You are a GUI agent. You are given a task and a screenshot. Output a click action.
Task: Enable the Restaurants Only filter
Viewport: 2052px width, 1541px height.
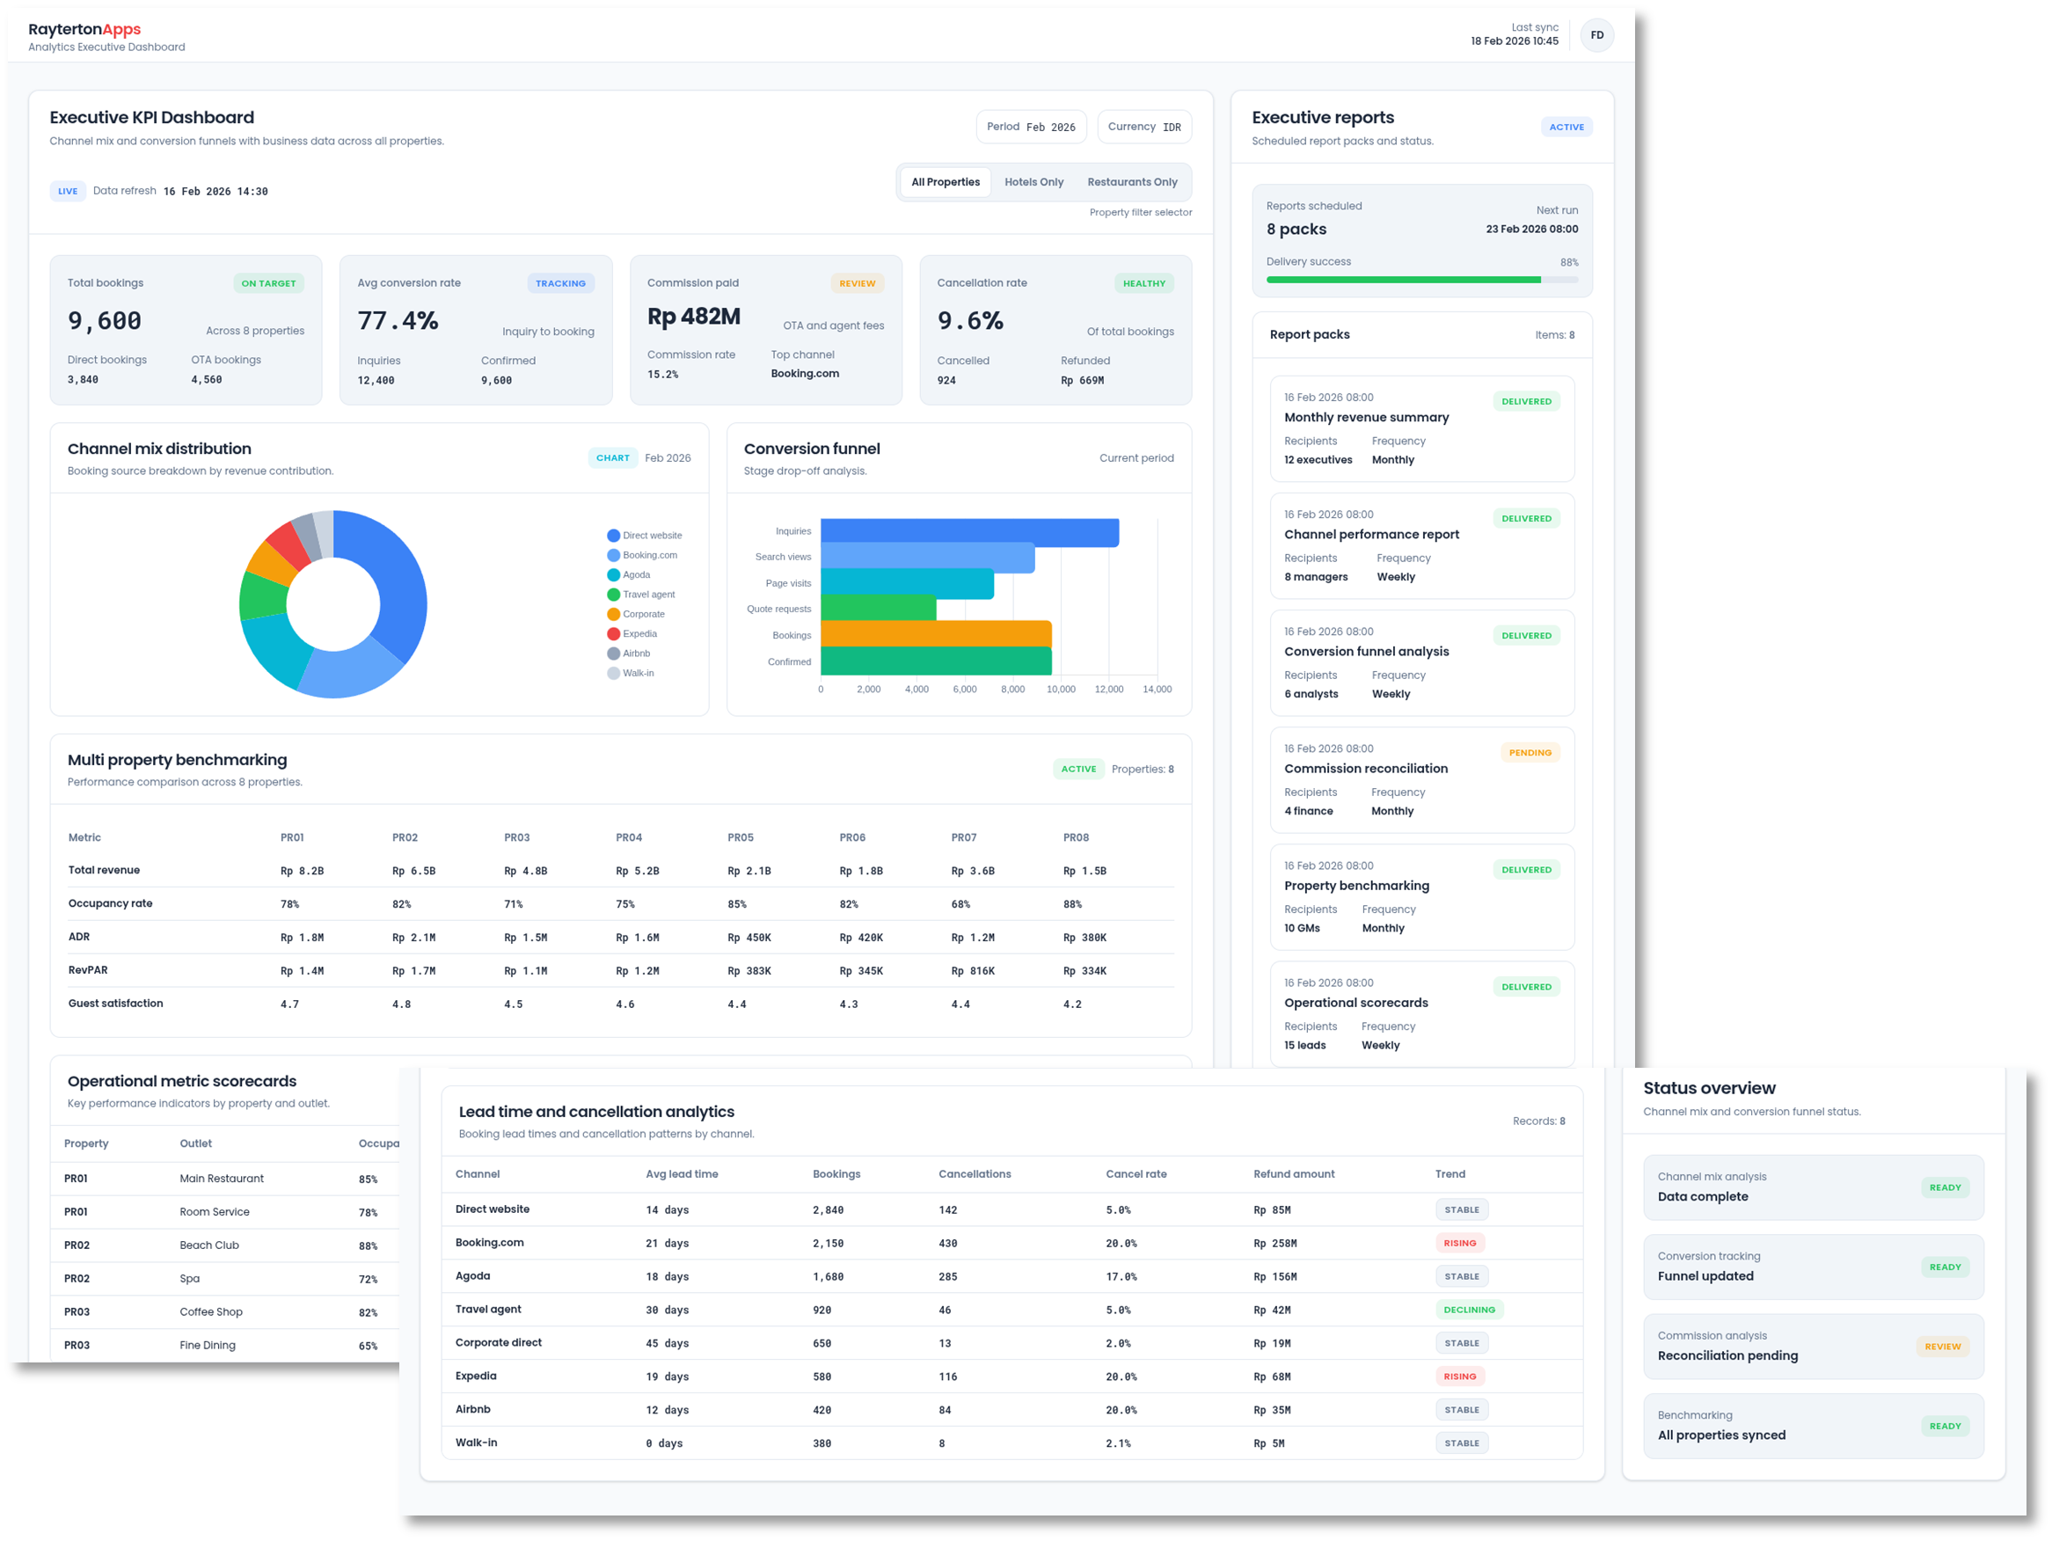point(1132,182)
